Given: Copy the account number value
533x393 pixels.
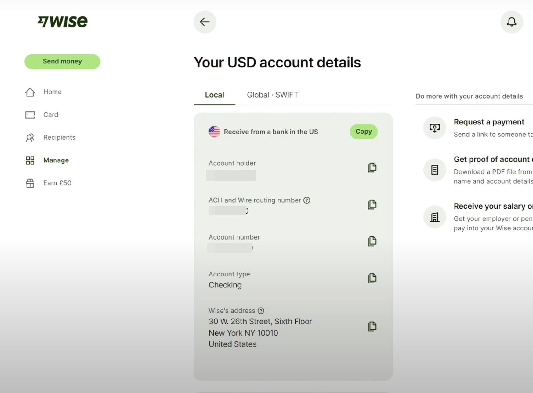Looking at the screenshot, I should coord(372,241).
